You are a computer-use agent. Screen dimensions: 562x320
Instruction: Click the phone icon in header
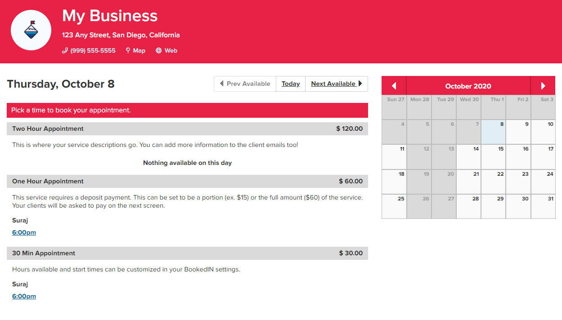coord(65,51)
